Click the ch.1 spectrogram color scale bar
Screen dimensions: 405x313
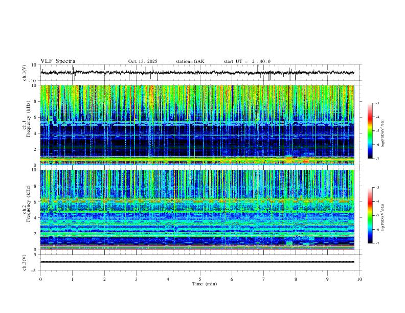coord(370,131)
